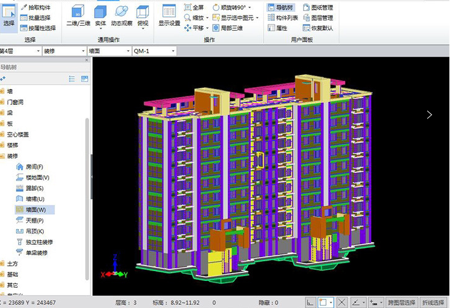The image size is (450, 308).
Task: Toggle the 导航树 navigation tree panel
Action: [280, 7]
